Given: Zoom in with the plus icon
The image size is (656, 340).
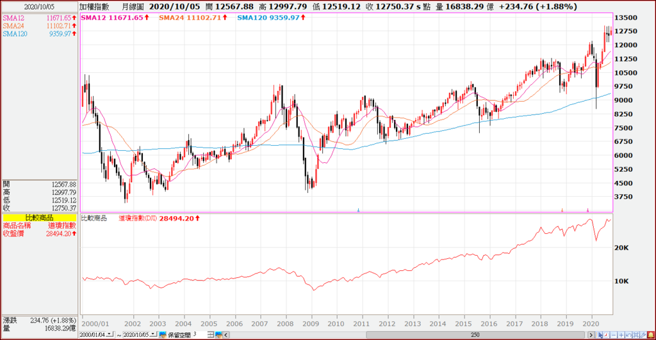Looking at the screenshot, I should click(621, 335).
